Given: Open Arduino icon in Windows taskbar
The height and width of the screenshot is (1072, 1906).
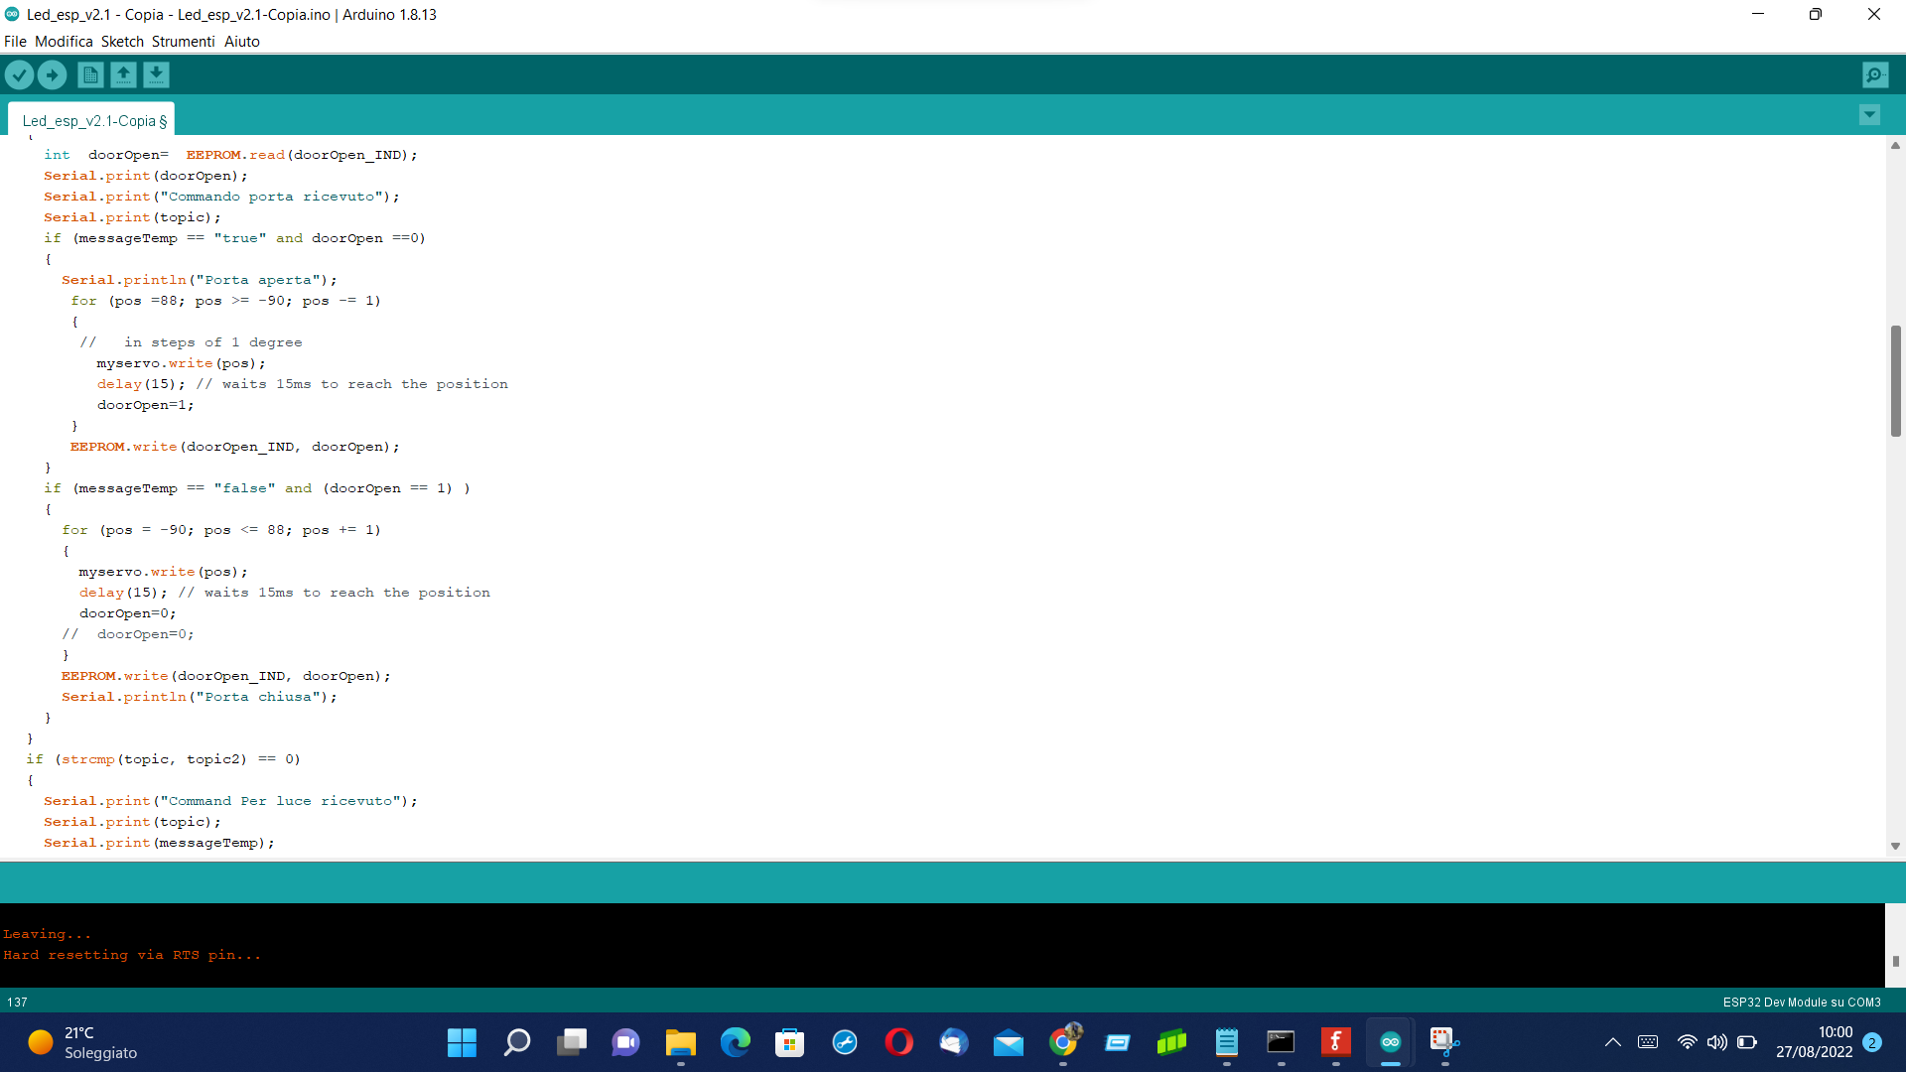Looking at the screenshot, I should point(1390,1042).
